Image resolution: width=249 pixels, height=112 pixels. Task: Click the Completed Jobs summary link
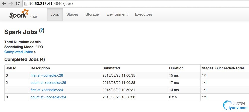(19, 52)
